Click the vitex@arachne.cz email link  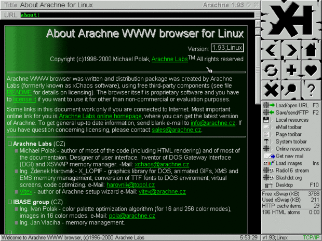(162, 192)
